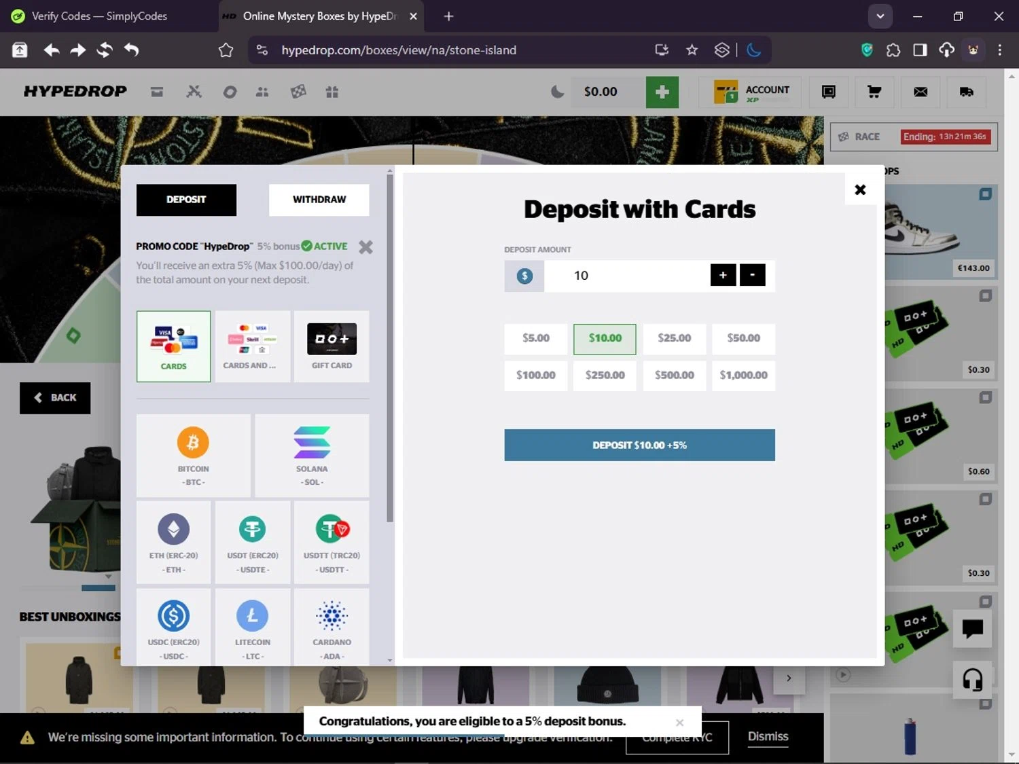Open the dice game icon in nav
This screenshot has width=1019, height=764.
[298, 92]
